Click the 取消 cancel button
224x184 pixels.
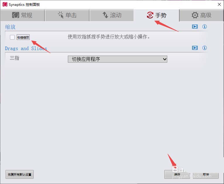click(206, 174)
